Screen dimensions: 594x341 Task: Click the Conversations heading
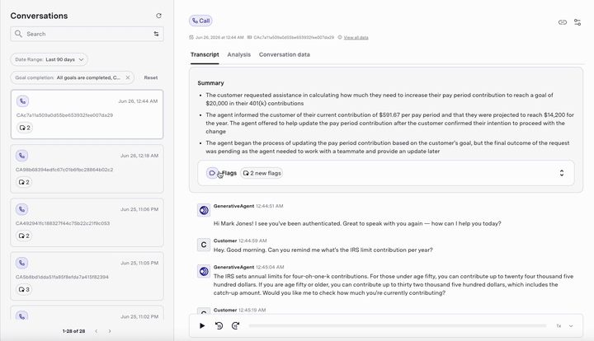coord(39,16)
